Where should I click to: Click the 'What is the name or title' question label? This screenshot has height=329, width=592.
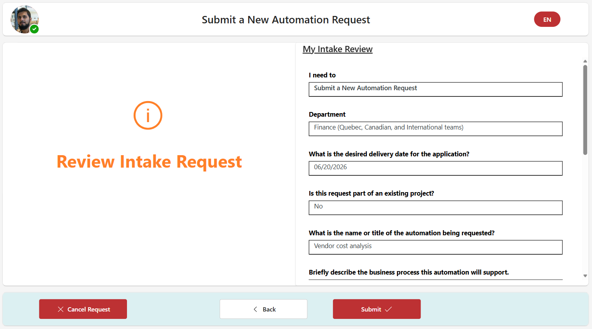402,233
